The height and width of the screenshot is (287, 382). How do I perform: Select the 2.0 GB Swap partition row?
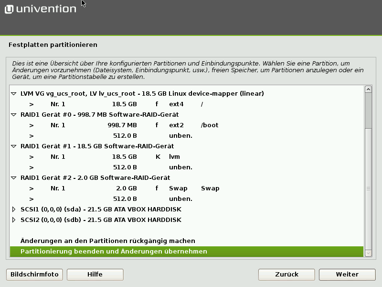[187, 188]
